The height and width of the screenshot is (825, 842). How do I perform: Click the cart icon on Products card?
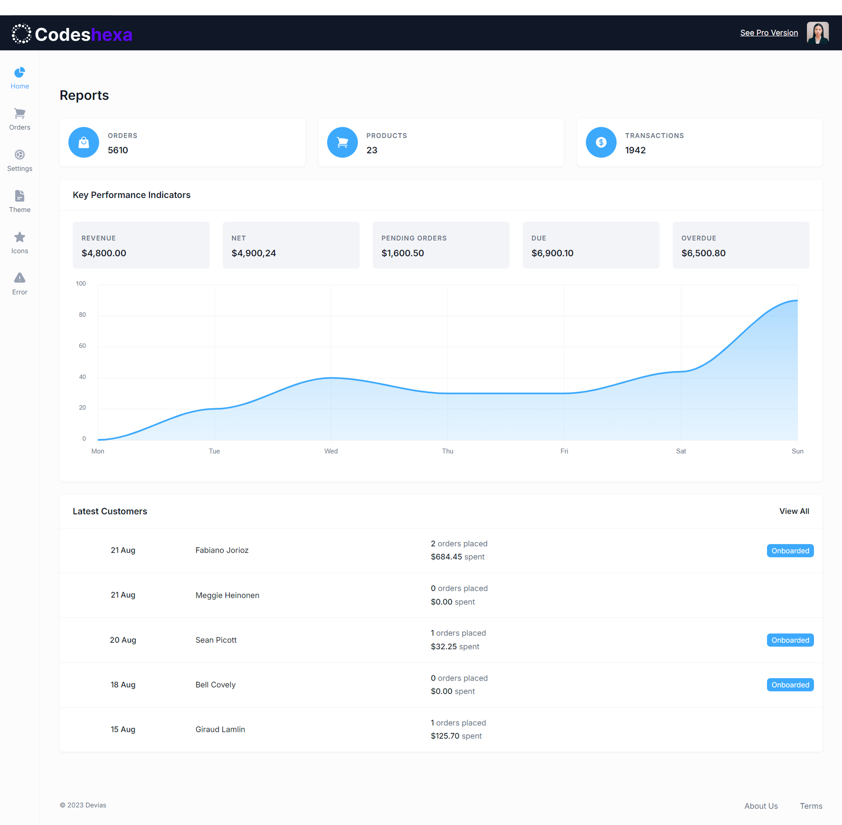342,142
